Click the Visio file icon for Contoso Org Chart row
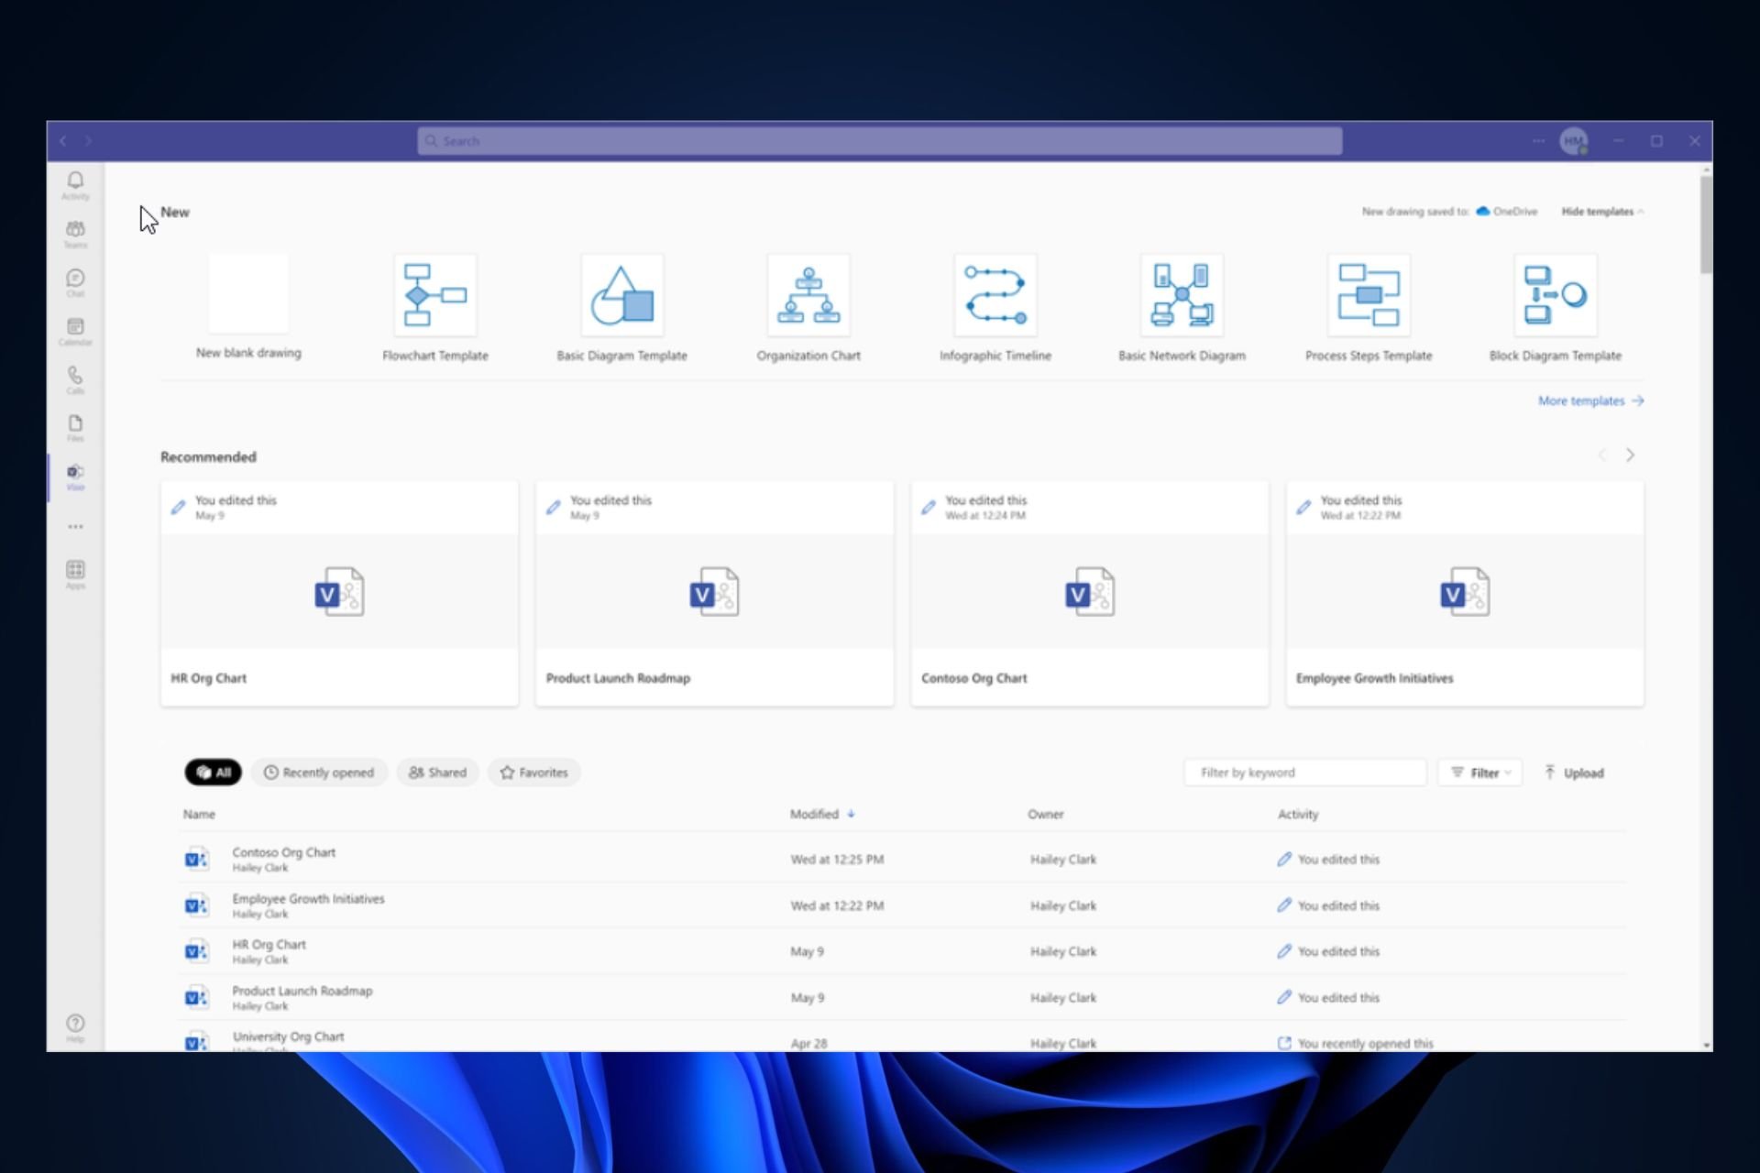 [x=196, y=860]
